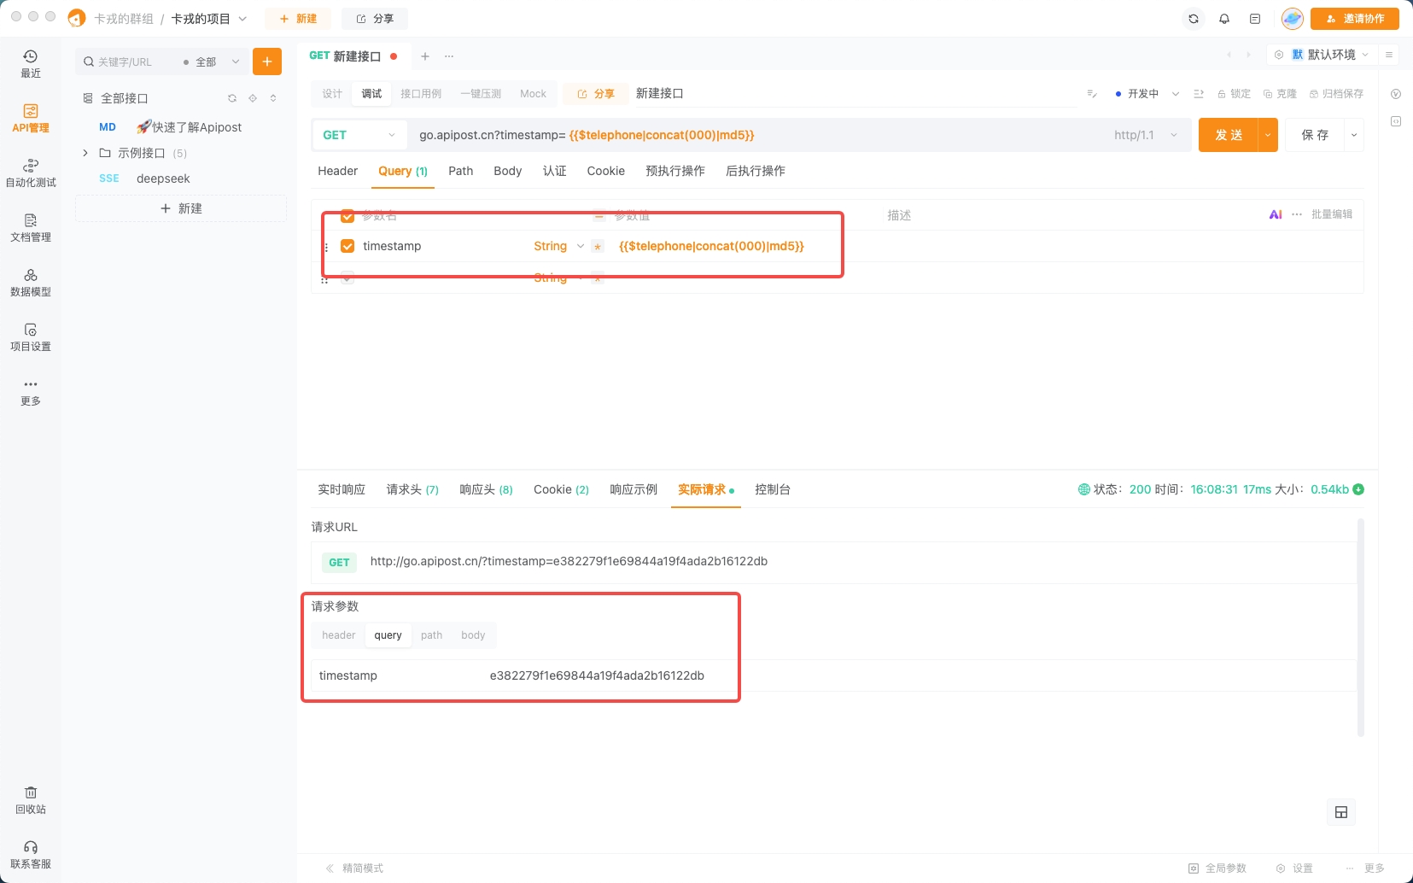This screenshot has height=883, width=1413.
Task: Select the 设计 mode tab
Action: pos(332,94)
